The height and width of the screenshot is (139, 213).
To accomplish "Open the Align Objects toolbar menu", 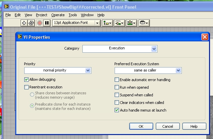I will pyautogui.click(x=107, y=23).
